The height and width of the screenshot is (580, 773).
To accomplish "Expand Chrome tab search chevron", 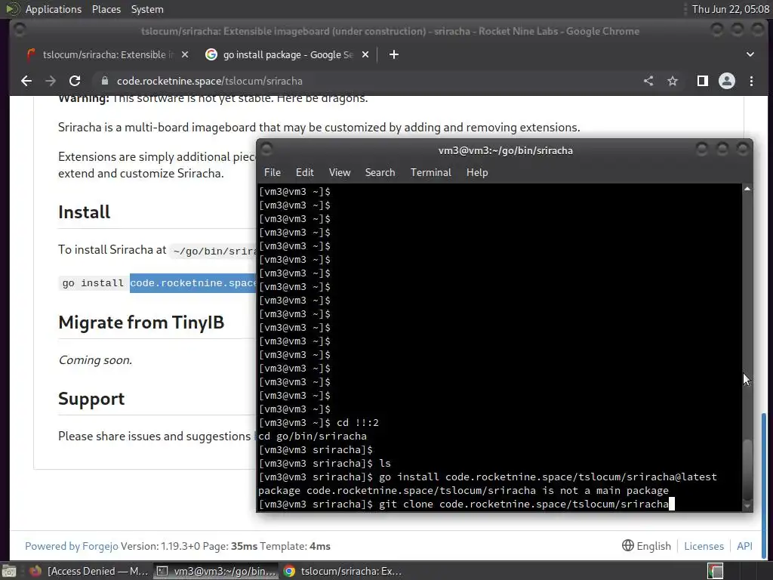I will pos(750,54).
